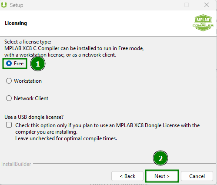Choose the Network Client license type
Screen dimensions: 217x185
coord(9,98)
